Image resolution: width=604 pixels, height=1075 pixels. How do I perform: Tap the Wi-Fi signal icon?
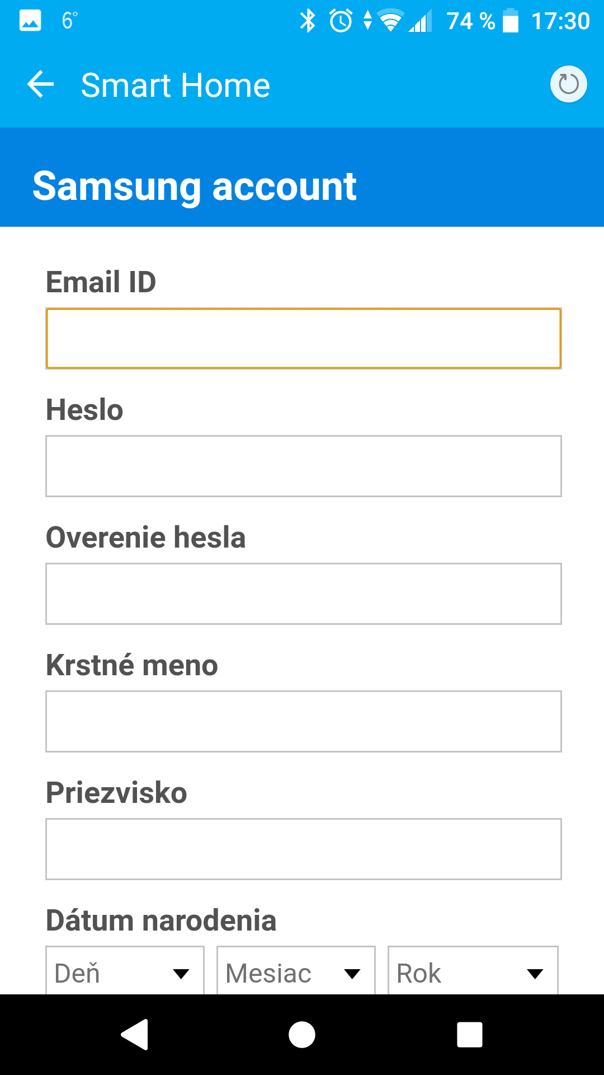click(390, 21)
